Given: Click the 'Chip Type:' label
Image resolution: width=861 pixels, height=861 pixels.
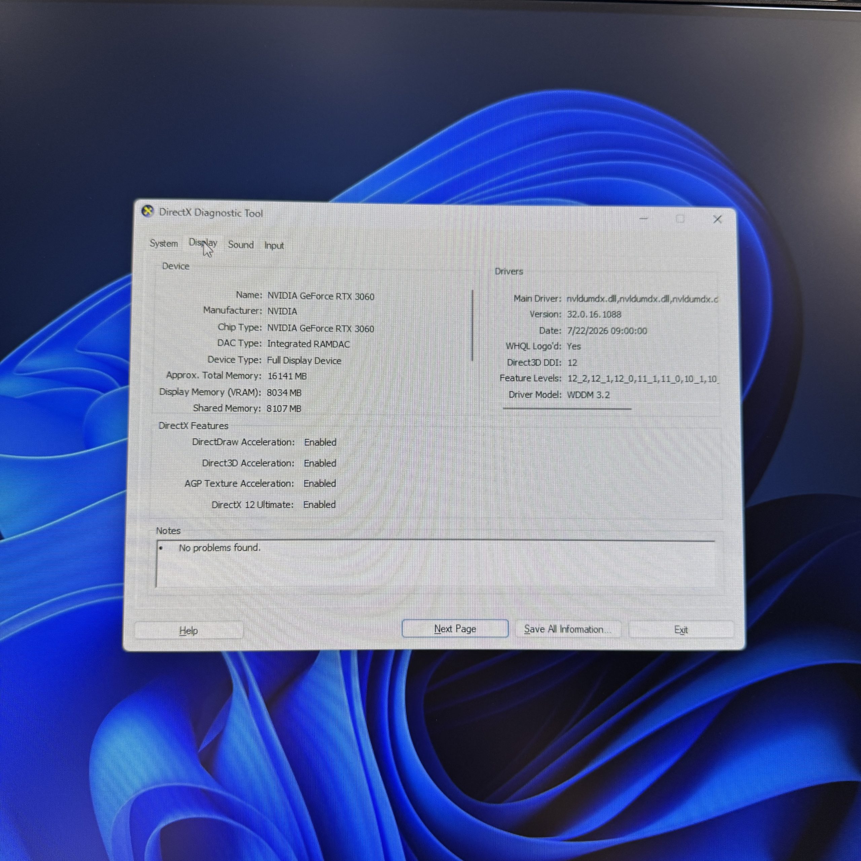Looking at the screenshot, I should coord(240,327).
